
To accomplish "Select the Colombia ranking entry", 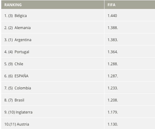I will (53, 88).
